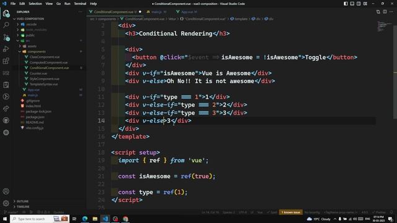Switch to the main.js editor tab
This screenshot has height=223, width=397.
tap(156, 12)
